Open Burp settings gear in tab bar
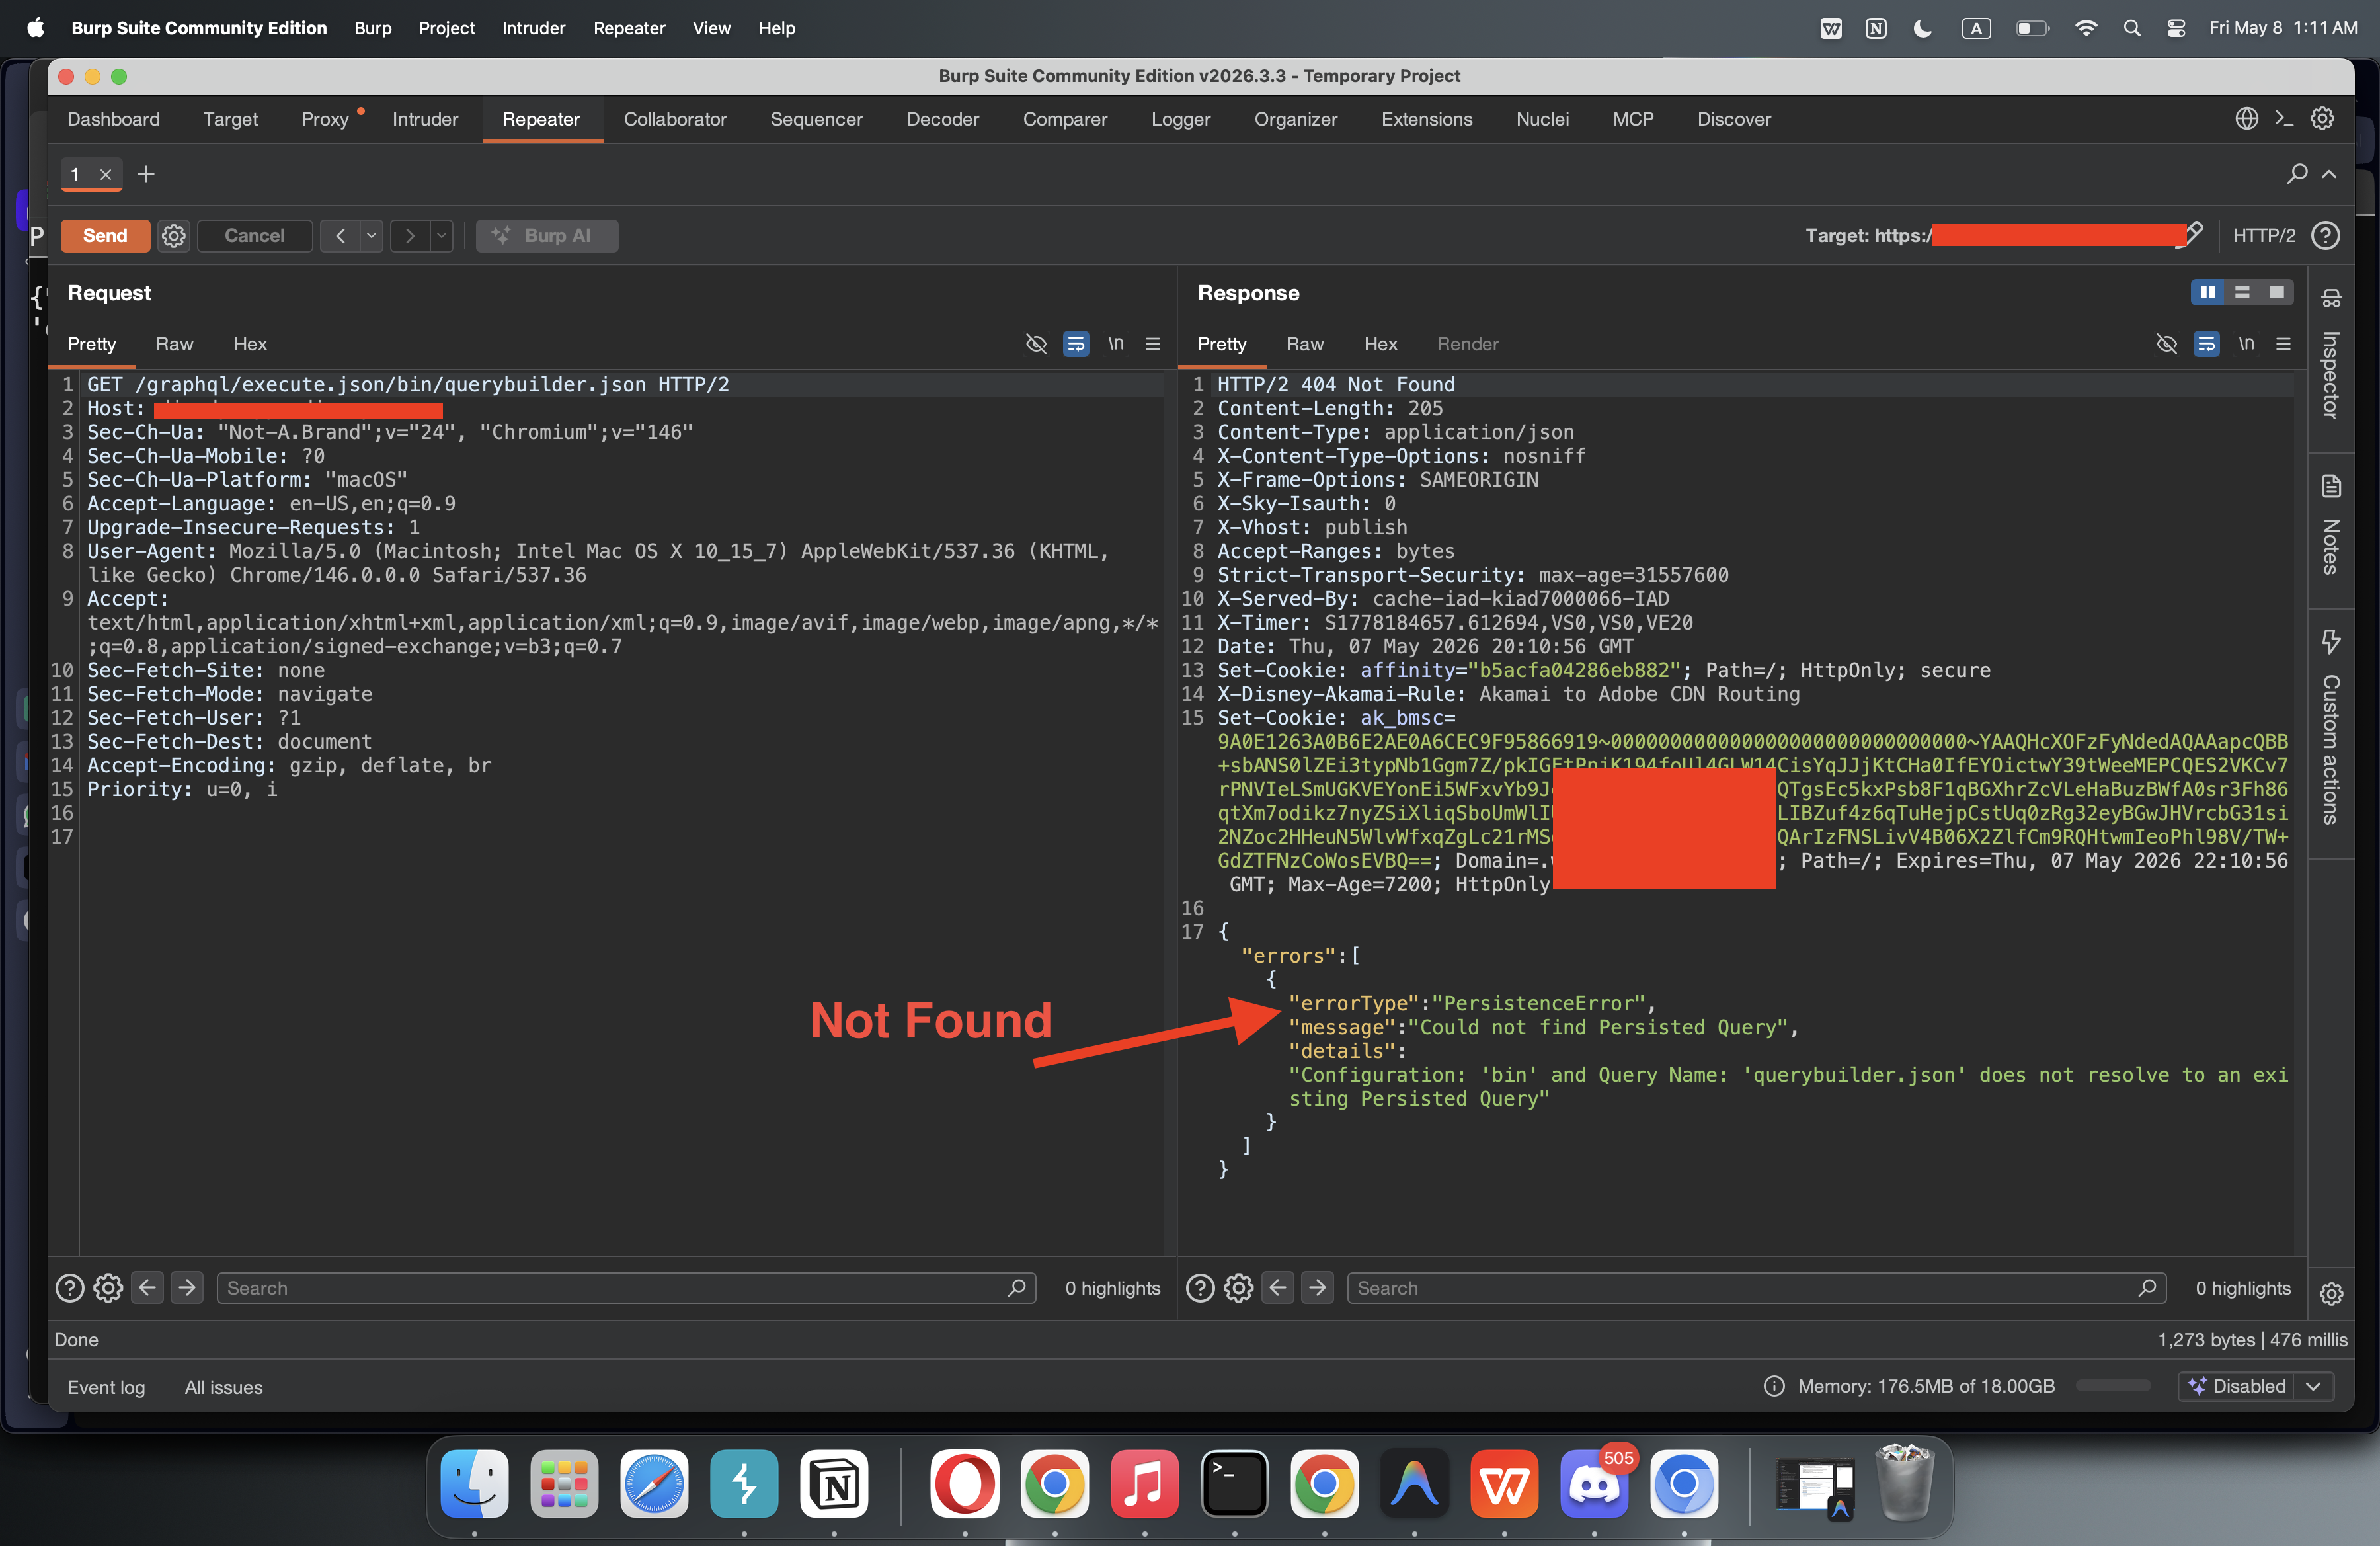This screenshot has height=1546, width=2380. tap(2322, 119)
